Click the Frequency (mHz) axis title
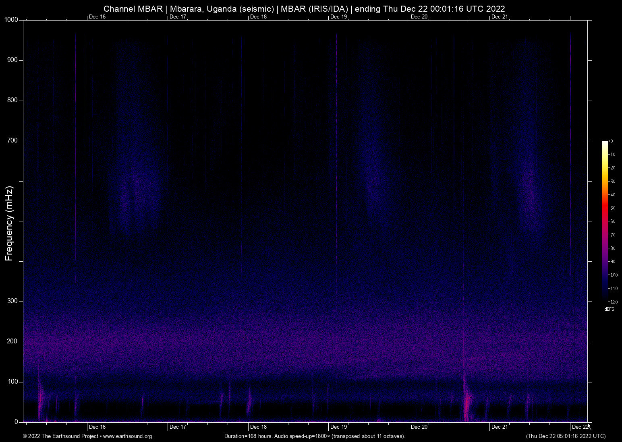 coord(9,223)
